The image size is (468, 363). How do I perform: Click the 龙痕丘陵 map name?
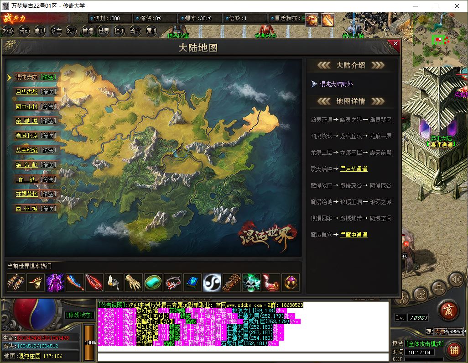351,136
